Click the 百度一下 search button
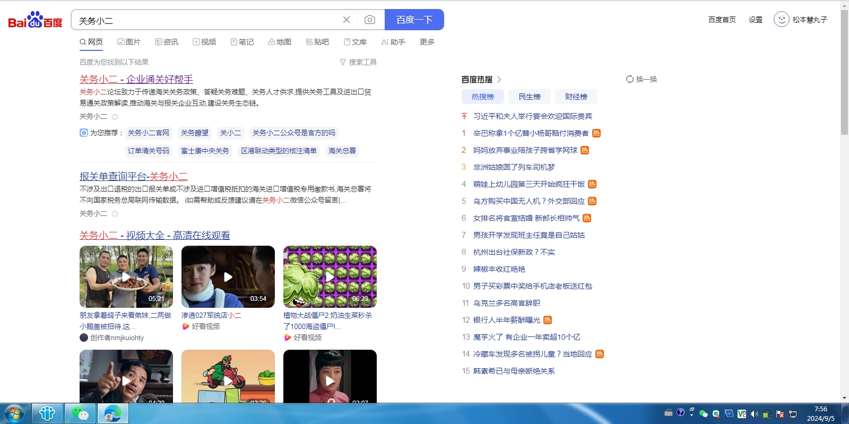The width and height of the screenshot is (849, 424). tap(414, 20)
